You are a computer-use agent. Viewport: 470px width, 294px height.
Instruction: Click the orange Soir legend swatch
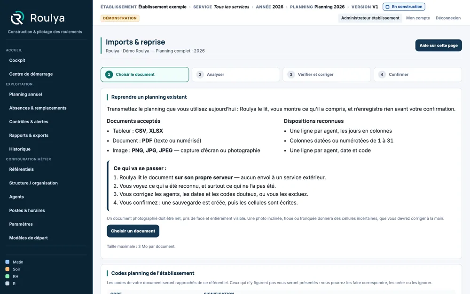click(8, 269)
